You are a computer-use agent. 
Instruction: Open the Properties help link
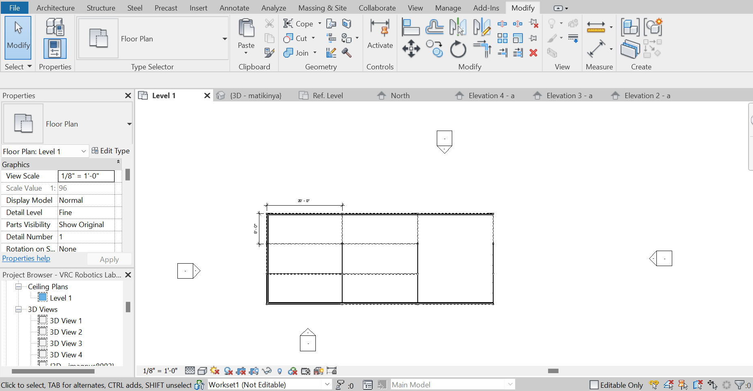coord(26,258)
